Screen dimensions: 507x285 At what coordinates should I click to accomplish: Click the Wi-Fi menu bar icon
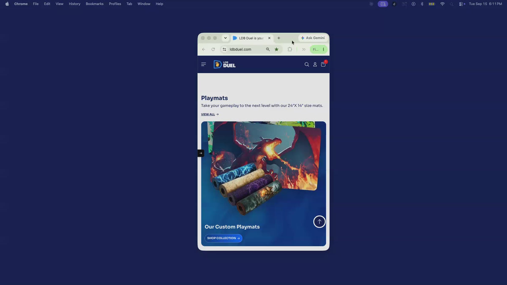(442, 4)
